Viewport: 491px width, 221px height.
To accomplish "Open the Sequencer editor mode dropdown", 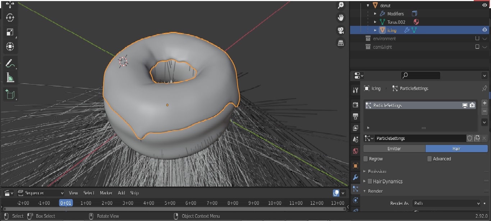I will click(41, 193).
